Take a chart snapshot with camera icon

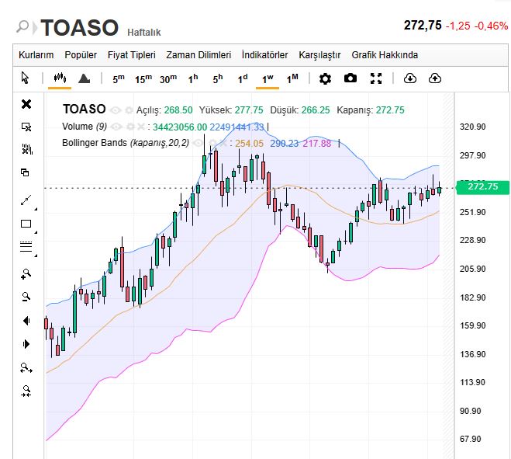pos(350,78)
